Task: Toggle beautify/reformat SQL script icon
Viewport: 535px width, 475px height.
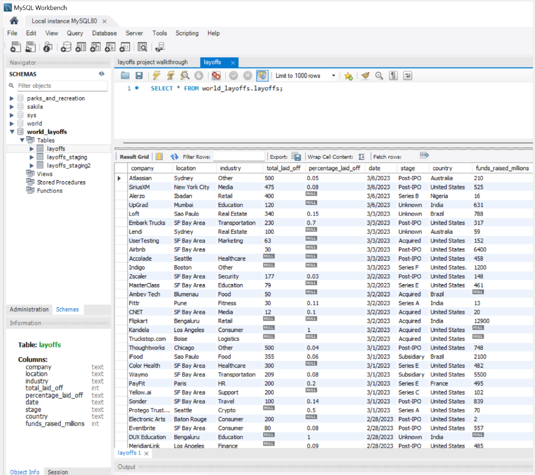Action: tap(364, 75)
